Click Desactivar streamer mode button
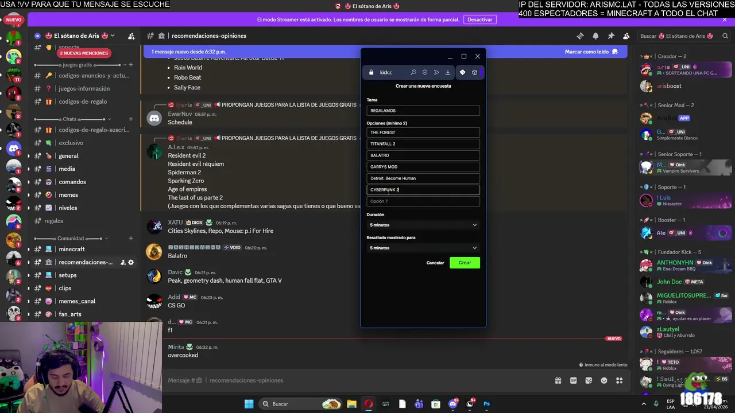Screen dimensions: 735x413 [479, 20]
